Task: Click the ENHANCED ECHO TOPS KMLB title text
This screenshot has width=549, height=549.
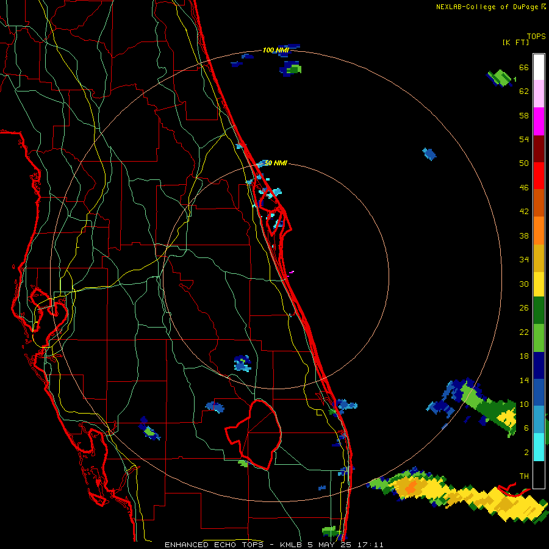Action: click(274, 545)
